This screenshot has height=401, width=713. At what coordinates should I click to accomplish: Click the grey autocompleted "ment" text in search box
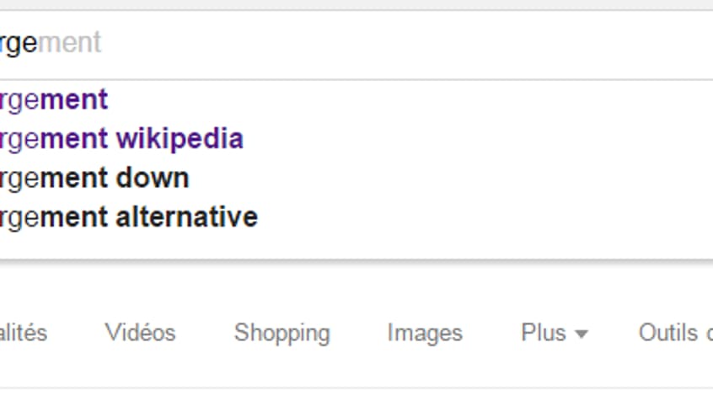70,43
